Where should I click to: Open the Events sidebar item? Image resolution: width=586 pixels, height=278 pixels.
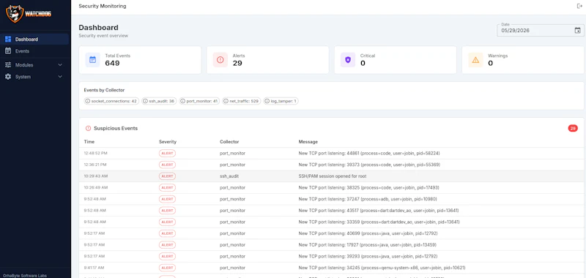(34, 51)
